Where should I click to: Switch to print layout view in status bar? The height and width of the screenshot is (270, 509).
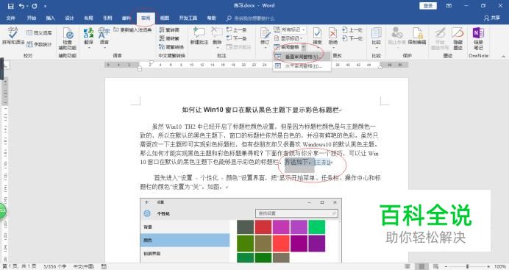click(x=421, y=266)
